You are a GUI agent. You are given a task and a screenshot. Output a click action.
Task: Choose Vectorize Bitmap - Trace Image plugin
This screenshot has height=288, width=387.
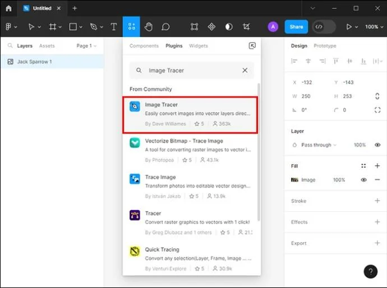[190, 150]
